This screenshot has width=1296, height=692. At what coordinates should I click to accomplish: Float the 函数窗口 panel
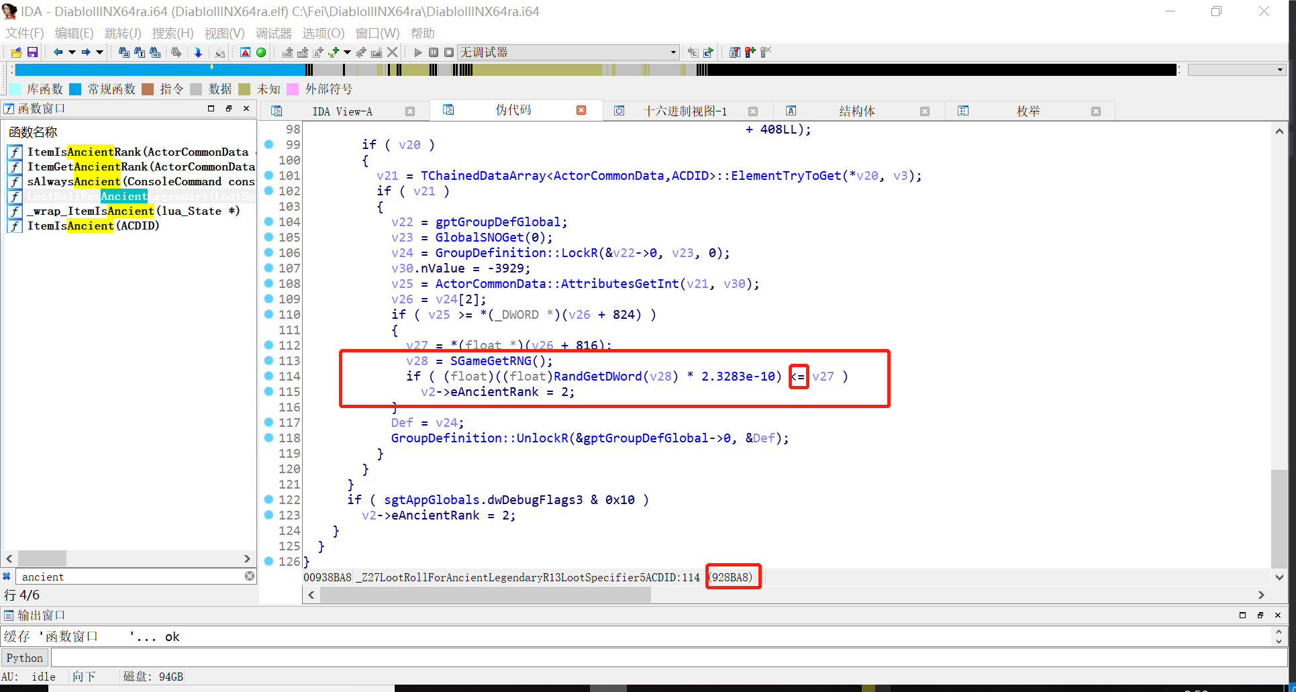(x=229, y=108)
